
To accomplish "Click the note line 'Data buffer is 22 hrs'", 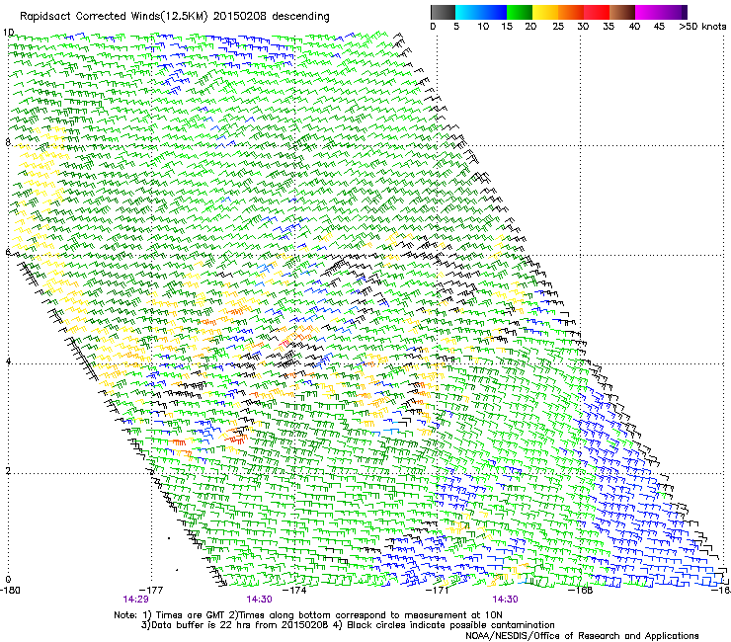I will tap(203, 625).
